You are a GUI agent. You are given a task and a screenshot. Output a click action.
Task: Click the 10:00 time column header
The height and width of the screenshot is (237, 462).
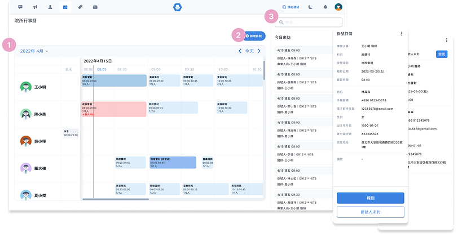click(x=223, y=69)
